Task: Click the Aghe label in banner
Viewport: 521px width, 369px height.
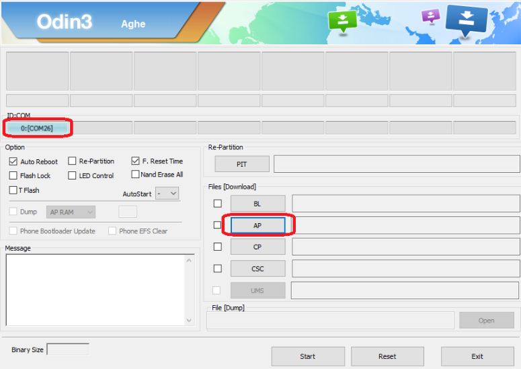Action: (x=133, y=24)
